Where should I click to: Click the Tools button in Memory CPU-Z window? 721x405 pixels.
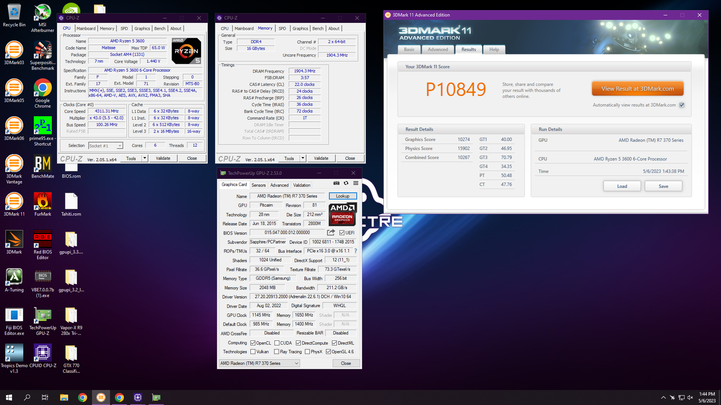(x=289, y=158)
